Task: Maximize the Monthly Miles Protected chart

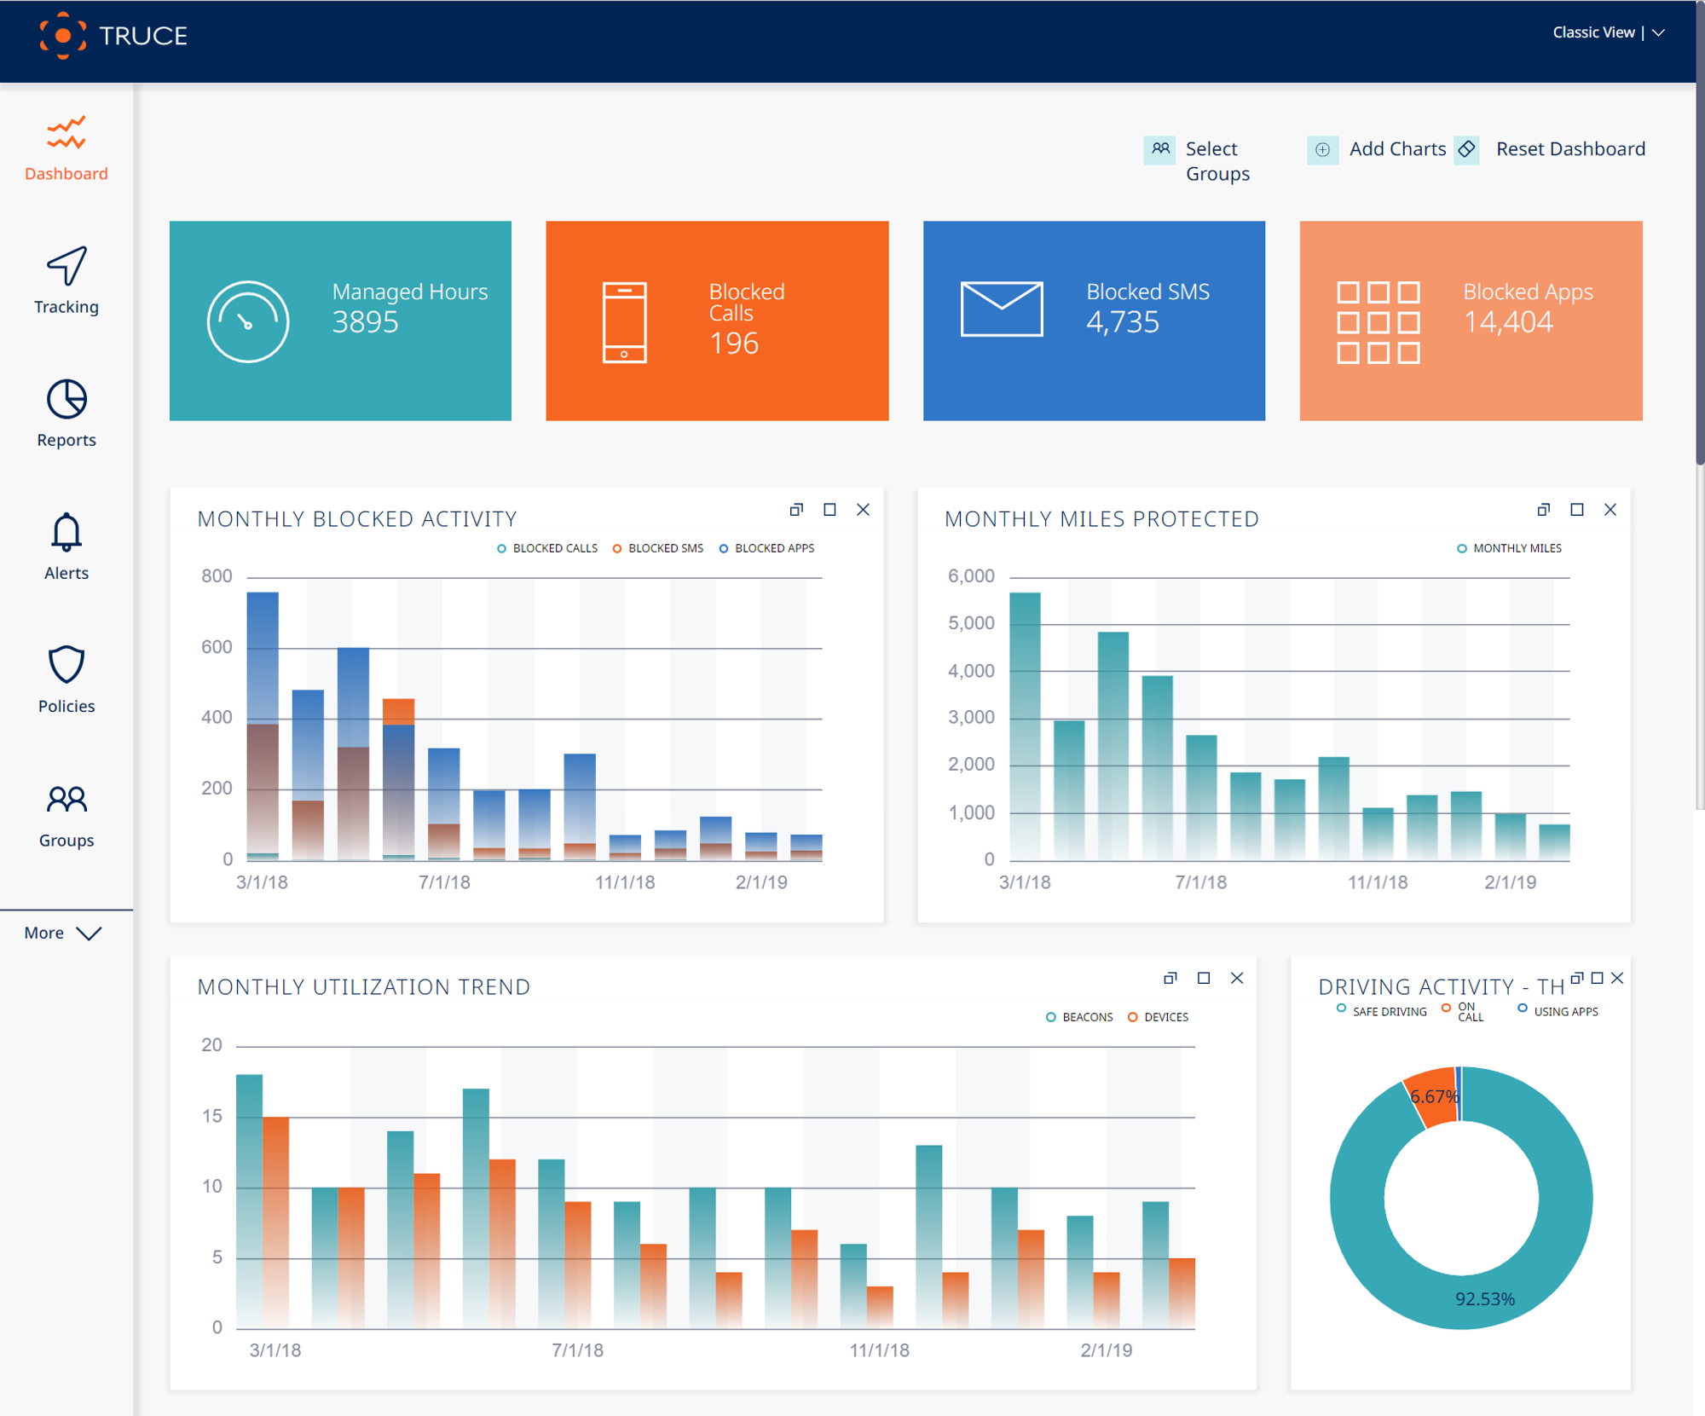Action: coord(1576,509)
